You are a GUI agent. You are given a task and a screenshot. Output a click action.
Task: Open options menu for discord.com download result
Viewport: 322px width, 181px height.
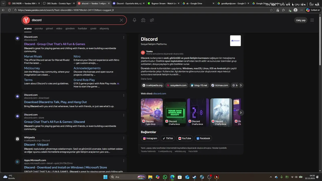click(124, 95)
